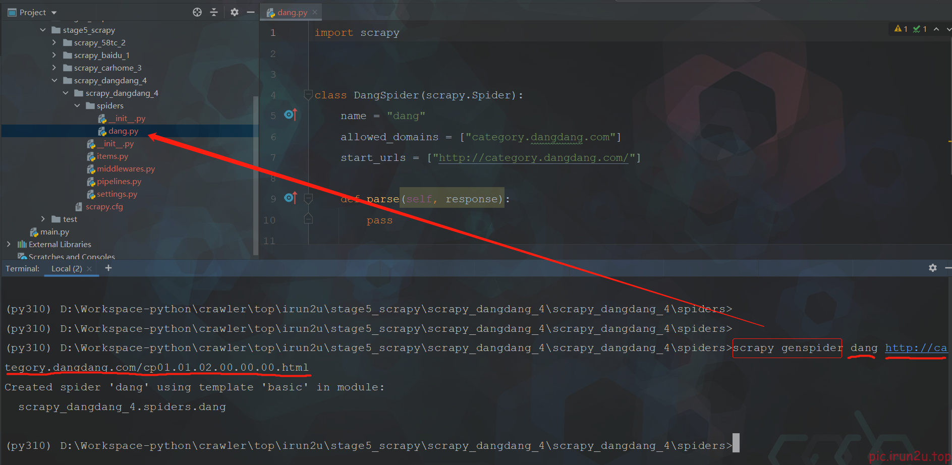Close the Local (2) terminal tab
The height and width of the screenshot is (465, 952).
[x=89, y=269]
